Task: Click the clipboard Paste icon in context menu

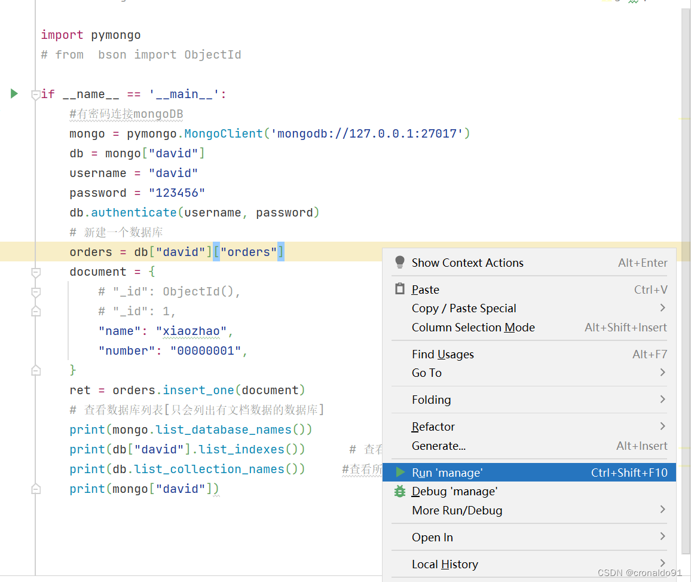Action: click(400, 289)
